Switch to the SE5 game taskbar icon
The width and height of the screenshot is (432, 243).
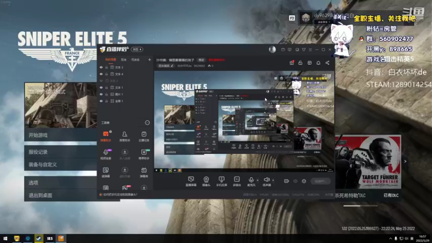click(50, 238)
